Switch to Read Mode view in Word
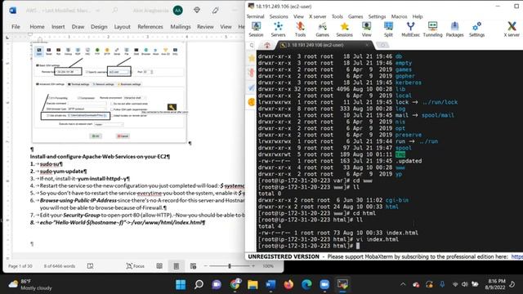 [x=159, y=265]
